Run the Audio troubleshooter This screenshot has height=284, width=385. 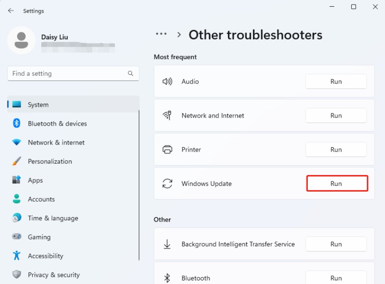[x=336, y=81]
